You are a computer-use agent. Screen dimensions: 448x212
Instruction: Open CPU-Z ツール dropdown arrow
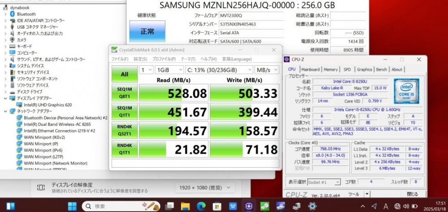click(x=366, y=194)
